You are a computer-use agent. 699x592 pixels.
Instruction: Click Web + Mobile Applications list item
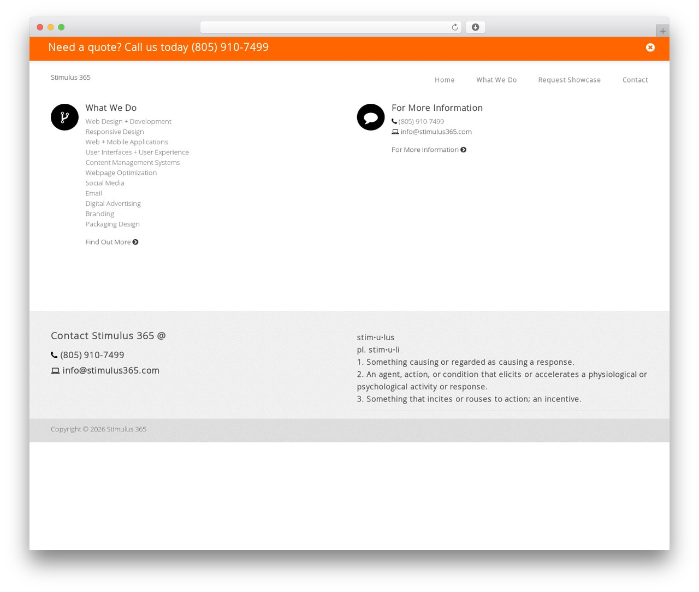[127, 142]
